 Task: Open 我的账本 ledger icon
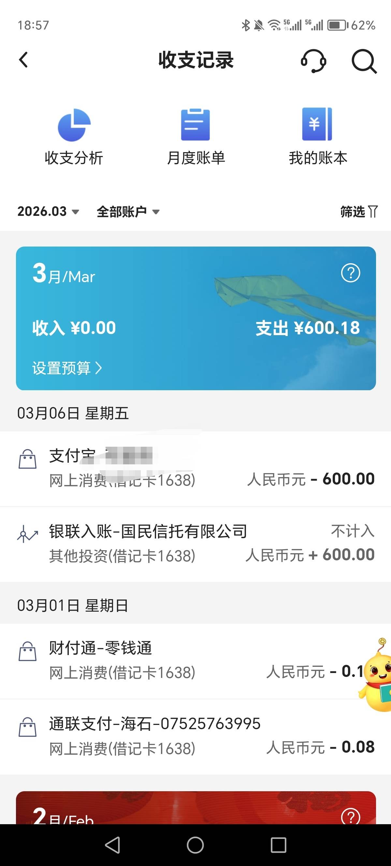coord(317,124)
